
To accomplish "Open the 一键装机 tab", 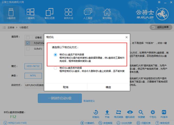I will (30, 14).
